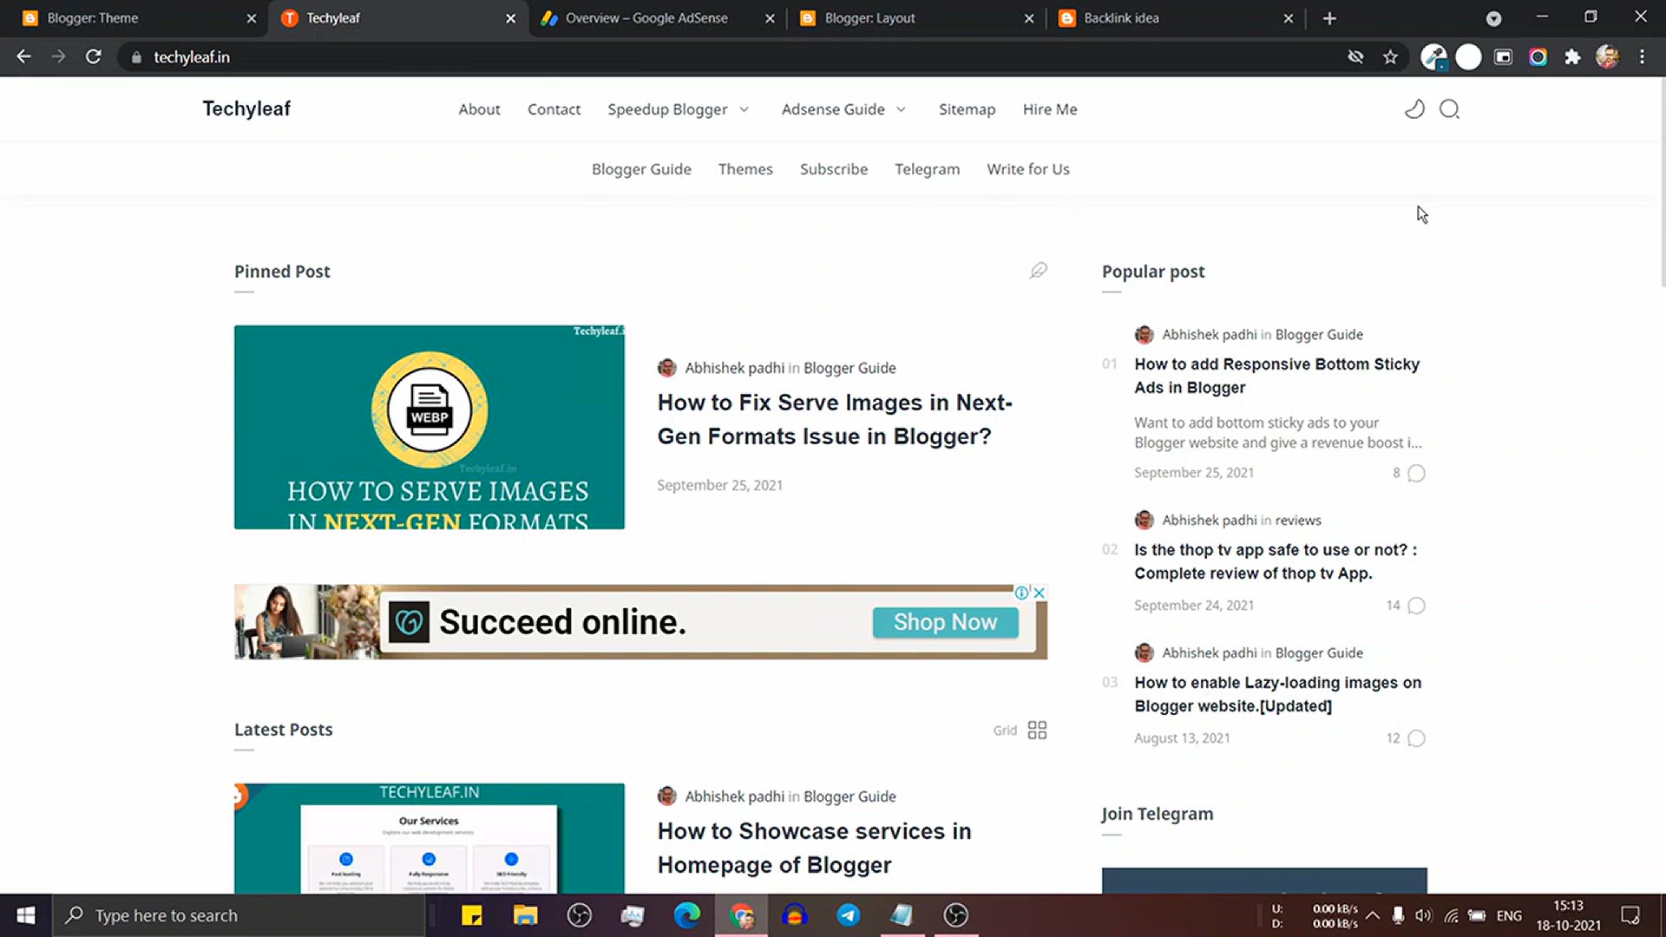Open the Contact page link
This screenshot has width=1666, height=937.
[554, 109]
